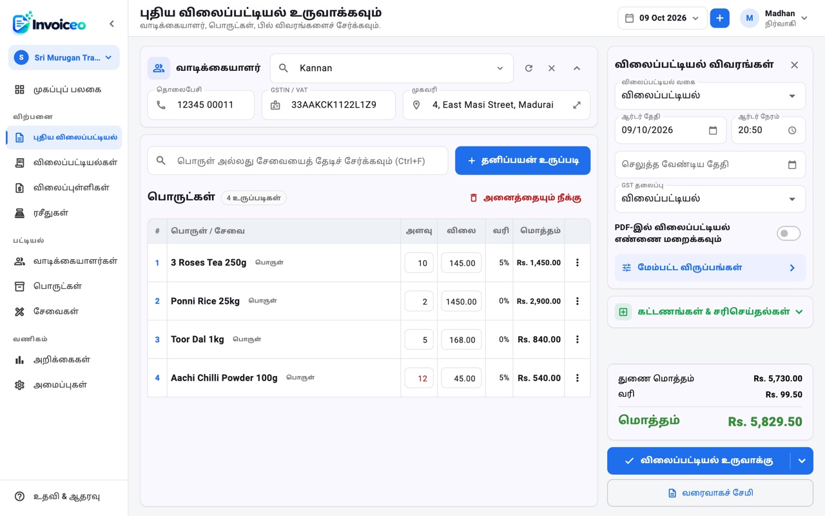Image resolution: width=825 pixels, height=516 pixels.
Task: Open row menu for Ponni Rice 25kg
Action: coord(577,301)
